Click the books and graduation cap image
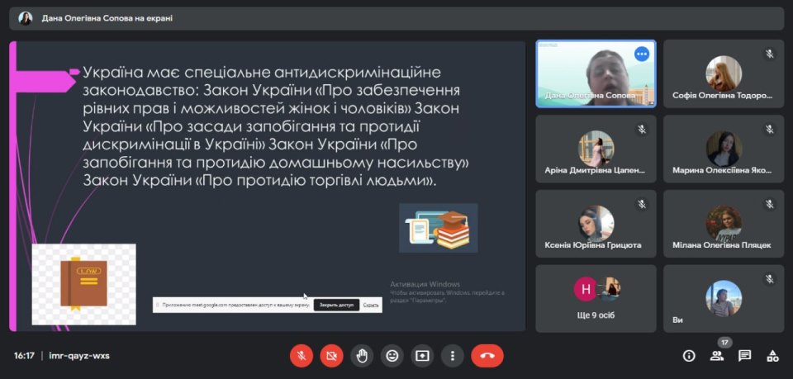793x379 pixels. pyautogui.click(x=439, y=228)
